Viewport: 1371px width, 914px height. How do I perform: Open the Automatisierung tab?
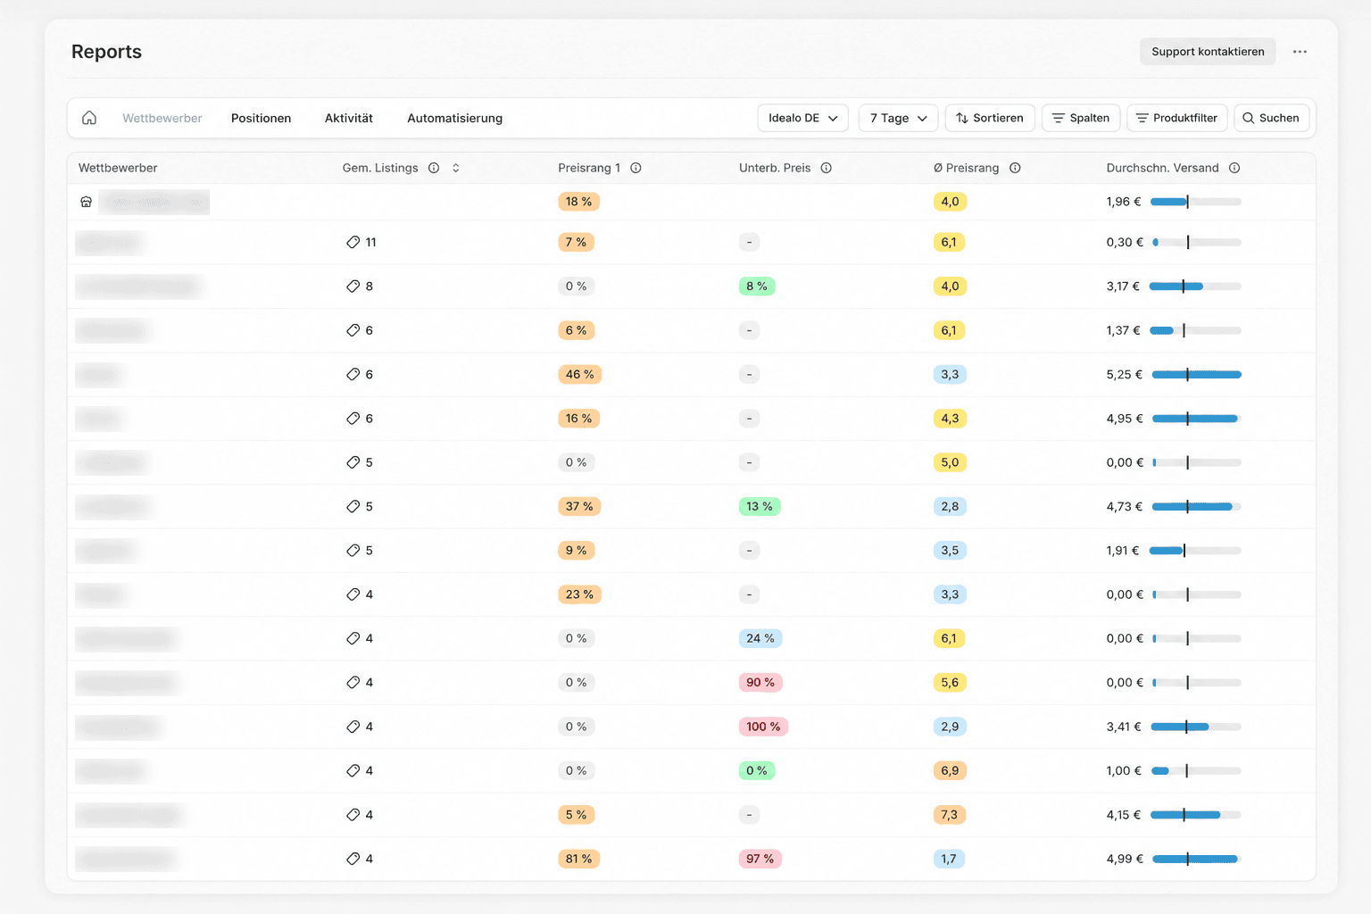(x=454, y=118)
